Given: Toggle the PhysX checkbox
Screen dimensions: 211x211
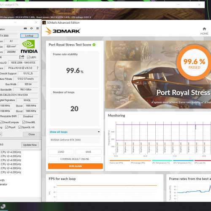Looking at the screenshot, I should [6, 127].
